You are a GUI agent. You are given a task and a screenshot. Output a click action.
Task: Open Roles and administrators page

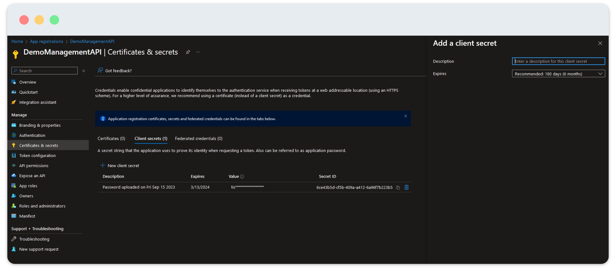click(42, 206)
